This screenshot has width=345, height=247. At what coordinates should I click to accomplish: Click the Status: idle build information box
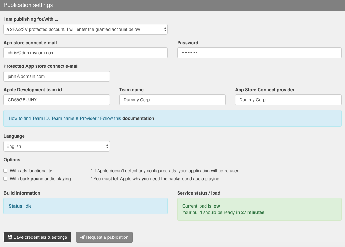[85, 206]
